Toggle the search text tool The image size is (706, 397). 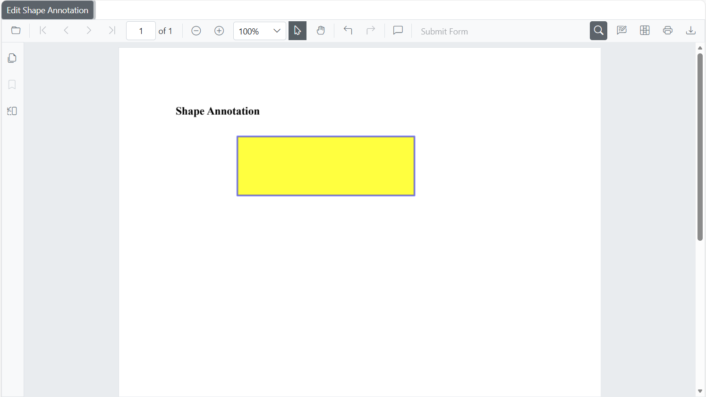pyautogui.click(x=598, y=31)
